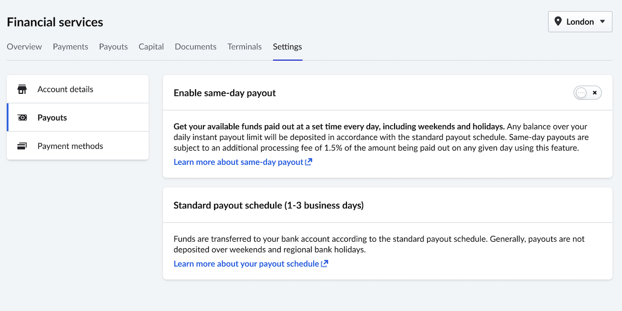This screenshot has width=622, height=311.
Task: Select Account details in the settings sidebar
Action: point(65,89)
